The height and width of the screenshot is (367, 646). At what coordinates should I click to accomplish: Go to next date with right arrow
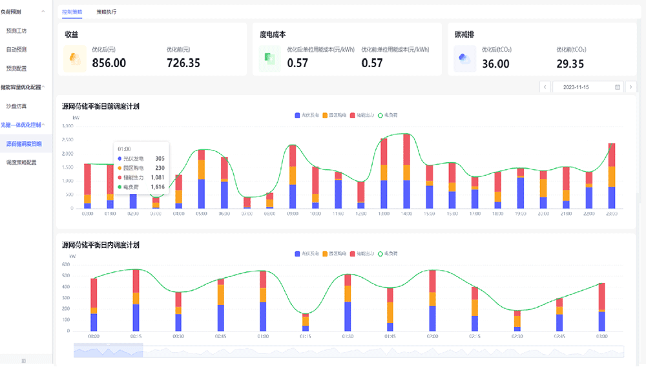point(632,87)
